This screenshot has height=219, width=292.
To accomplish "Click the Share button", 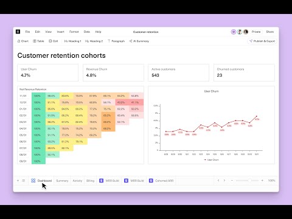I will (x=270, y=32).
